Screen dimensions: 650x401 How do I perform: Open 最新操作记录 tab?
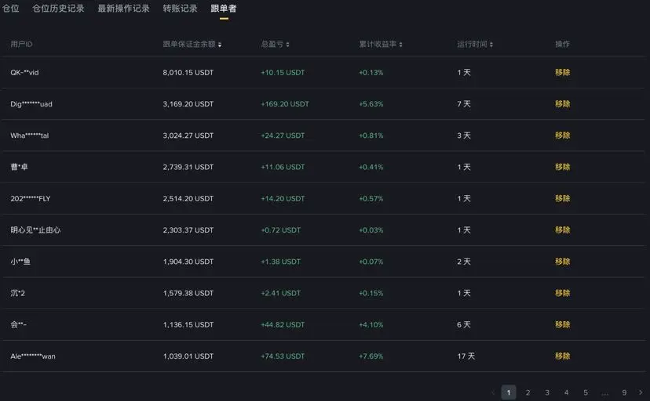click(x=123, y=9)
